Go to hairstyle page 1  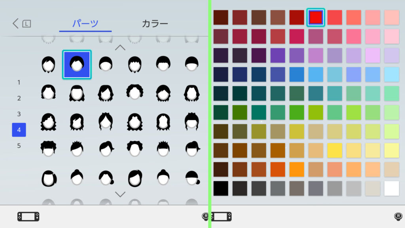coord(19,82)
